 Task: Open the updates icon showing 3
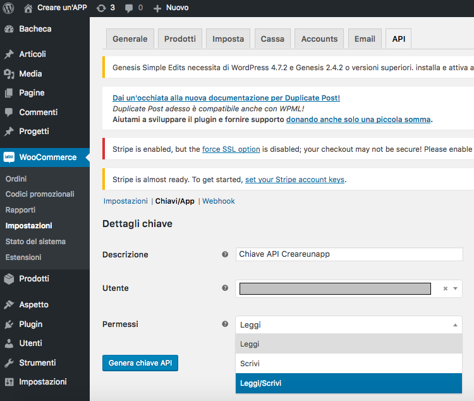[x=106, y=8]
